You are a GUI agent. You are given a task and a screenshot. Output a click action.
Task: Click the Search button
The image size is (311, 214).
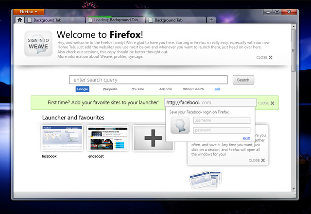pos(243,80)
